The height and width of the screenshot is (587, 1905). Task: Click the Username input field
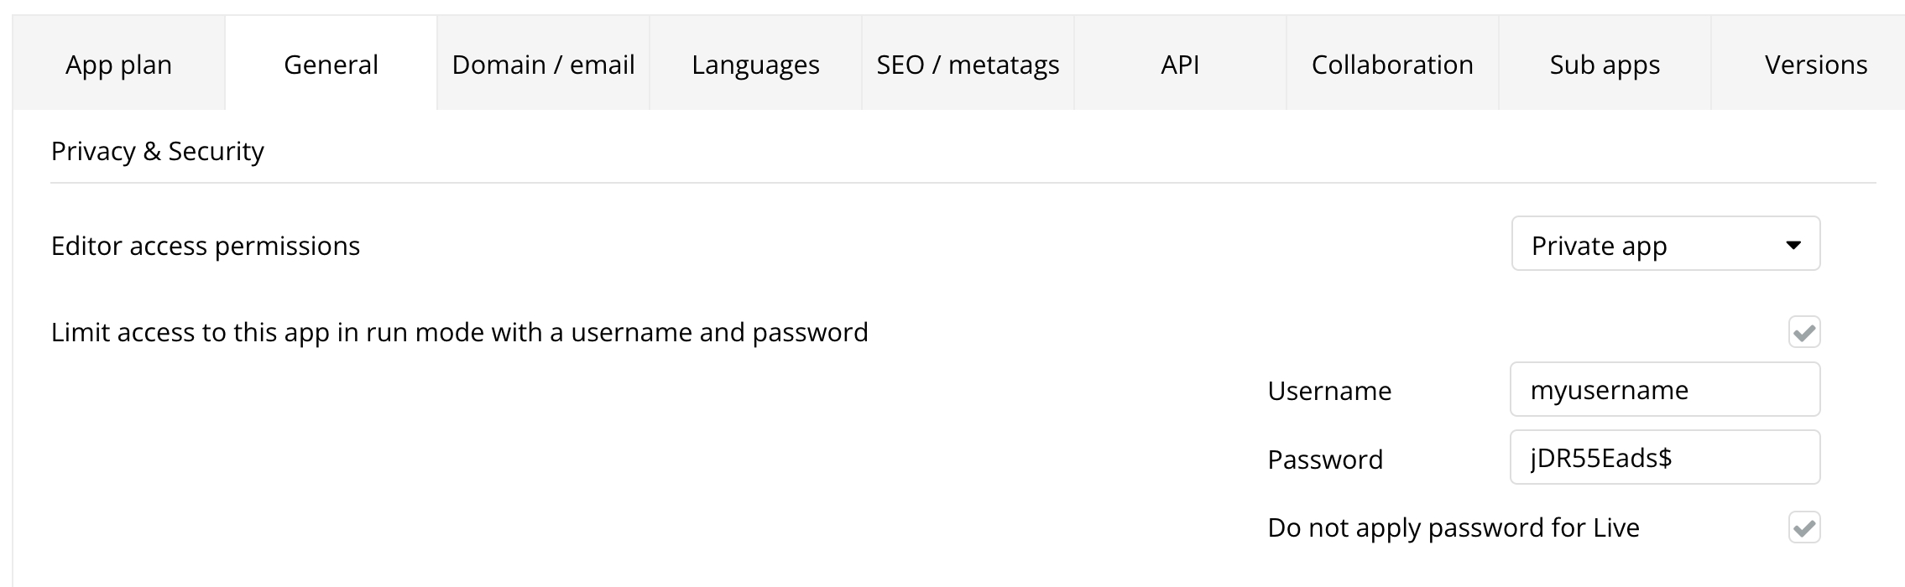point(1664,390)
